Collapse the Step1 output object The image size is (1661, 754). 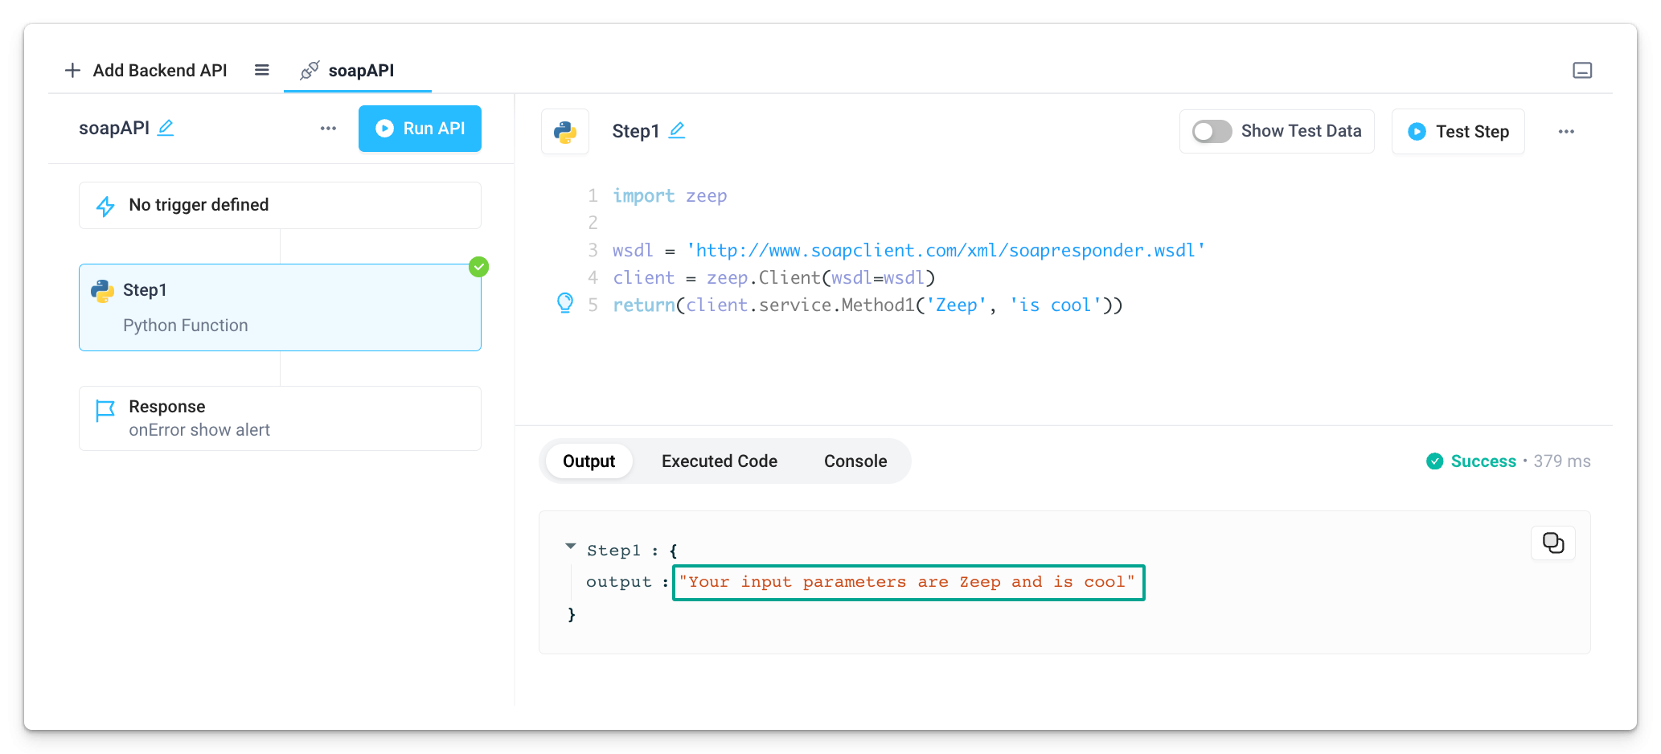(571, 547)
